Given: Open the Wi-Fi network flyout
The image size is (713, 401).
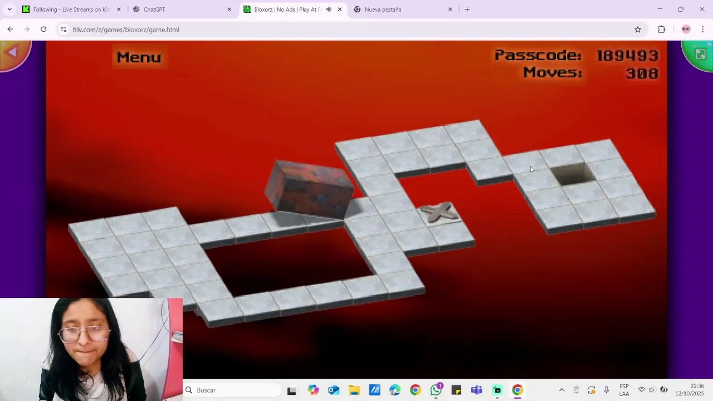Looking at the screenshot, I should click(642, 390).
